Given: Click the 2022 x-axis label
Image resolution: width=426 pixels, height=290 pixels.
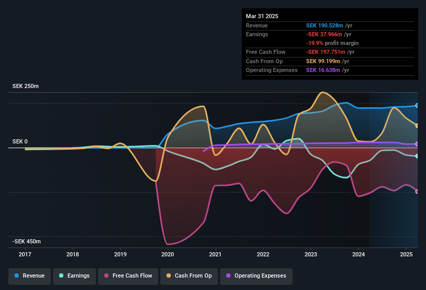Looking at the screenshot, I should click(263, 254).
